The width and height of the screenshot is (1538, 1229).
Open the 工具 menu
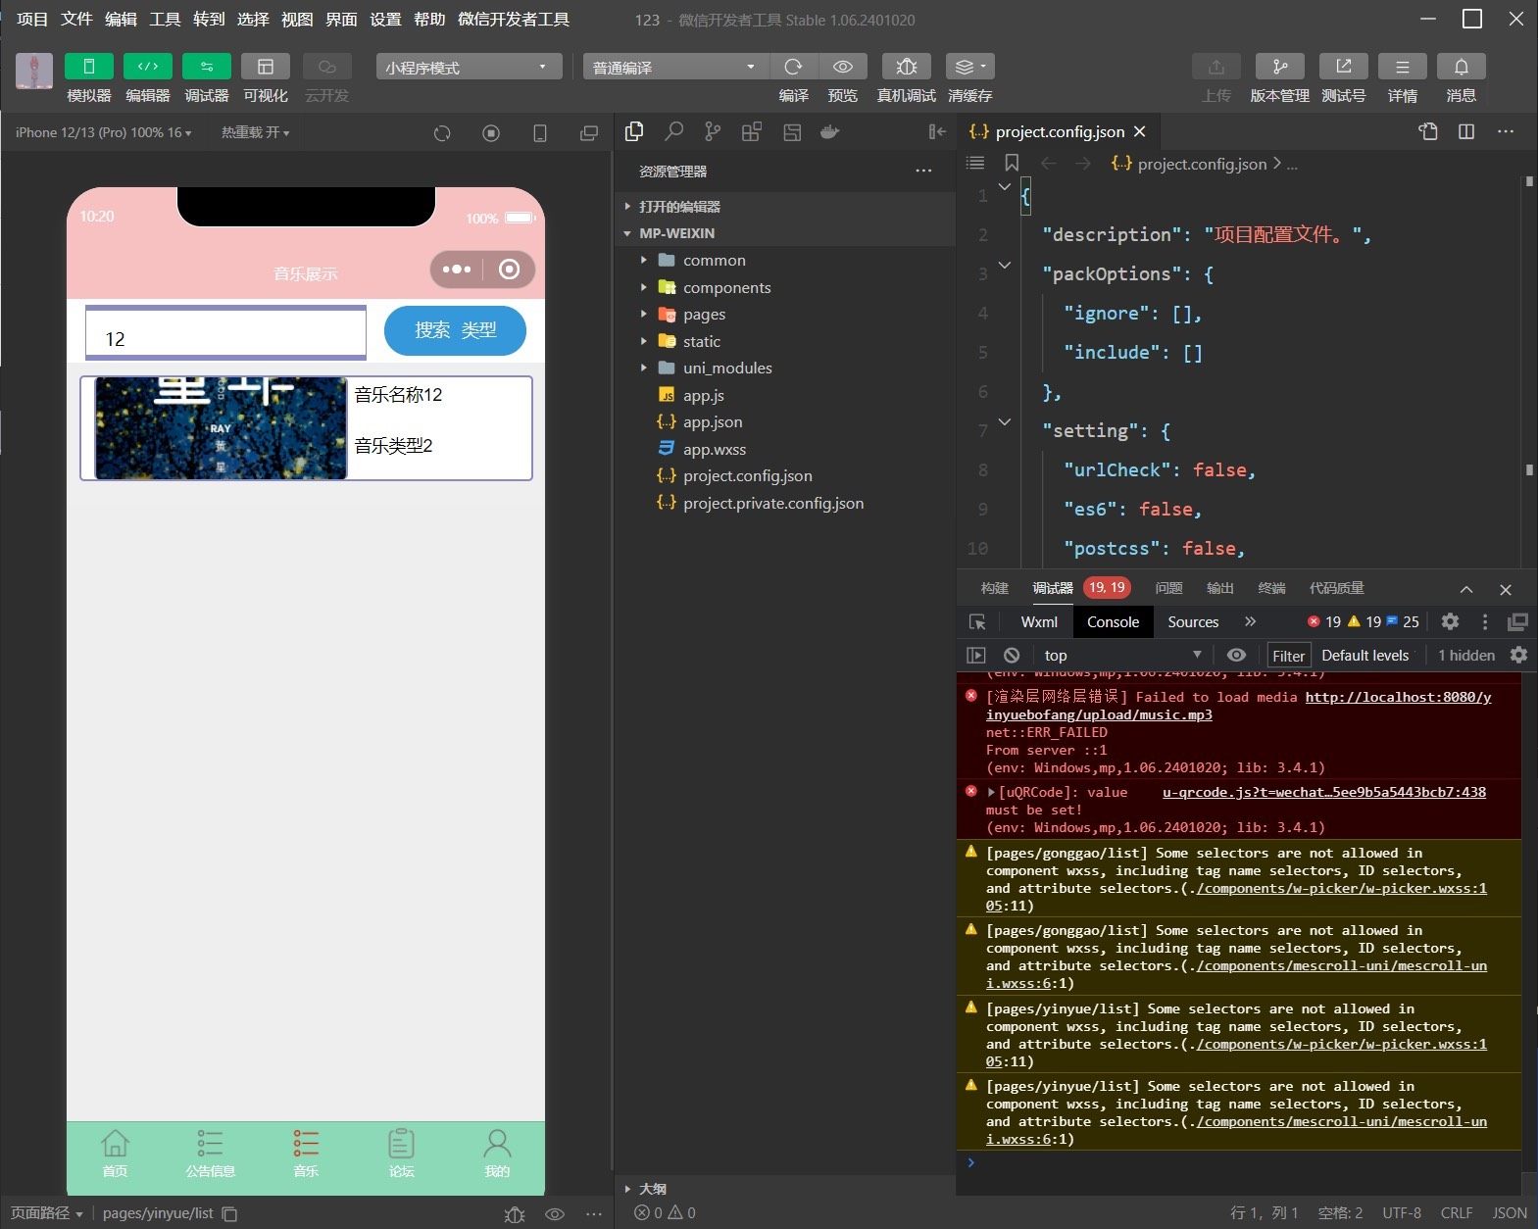pos(164,19)
